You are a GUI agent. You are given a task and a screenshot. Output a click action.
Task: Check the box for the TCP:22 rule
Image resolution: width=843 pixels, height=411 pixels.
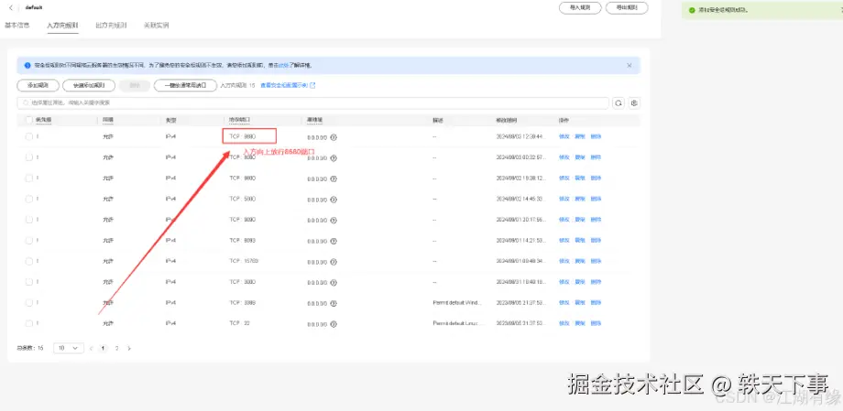[x=29, y=323]
